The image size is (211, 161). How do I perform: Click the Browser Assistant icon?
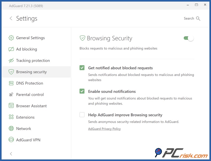pos(11,106)
